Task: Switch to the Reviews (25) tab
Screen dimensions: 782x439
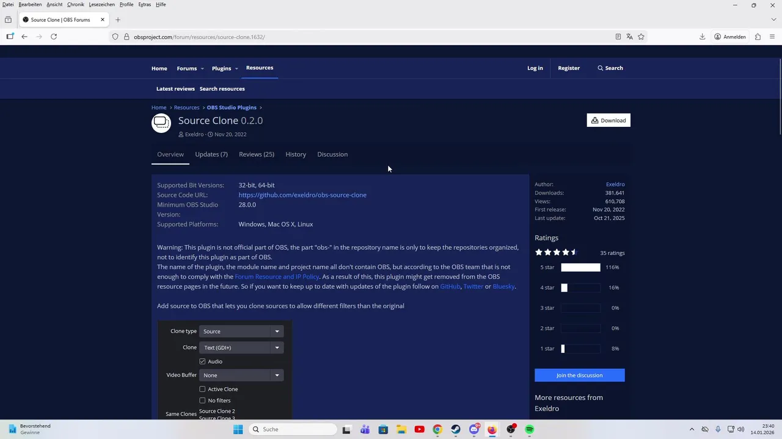Action: pyautogui.click(x=257, y=154)
